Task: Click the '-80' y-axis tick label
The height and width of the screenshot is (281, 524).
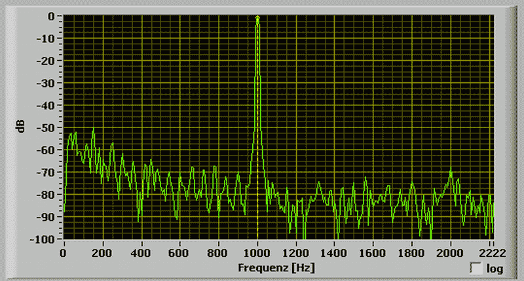Action: [x=45, y=195]
